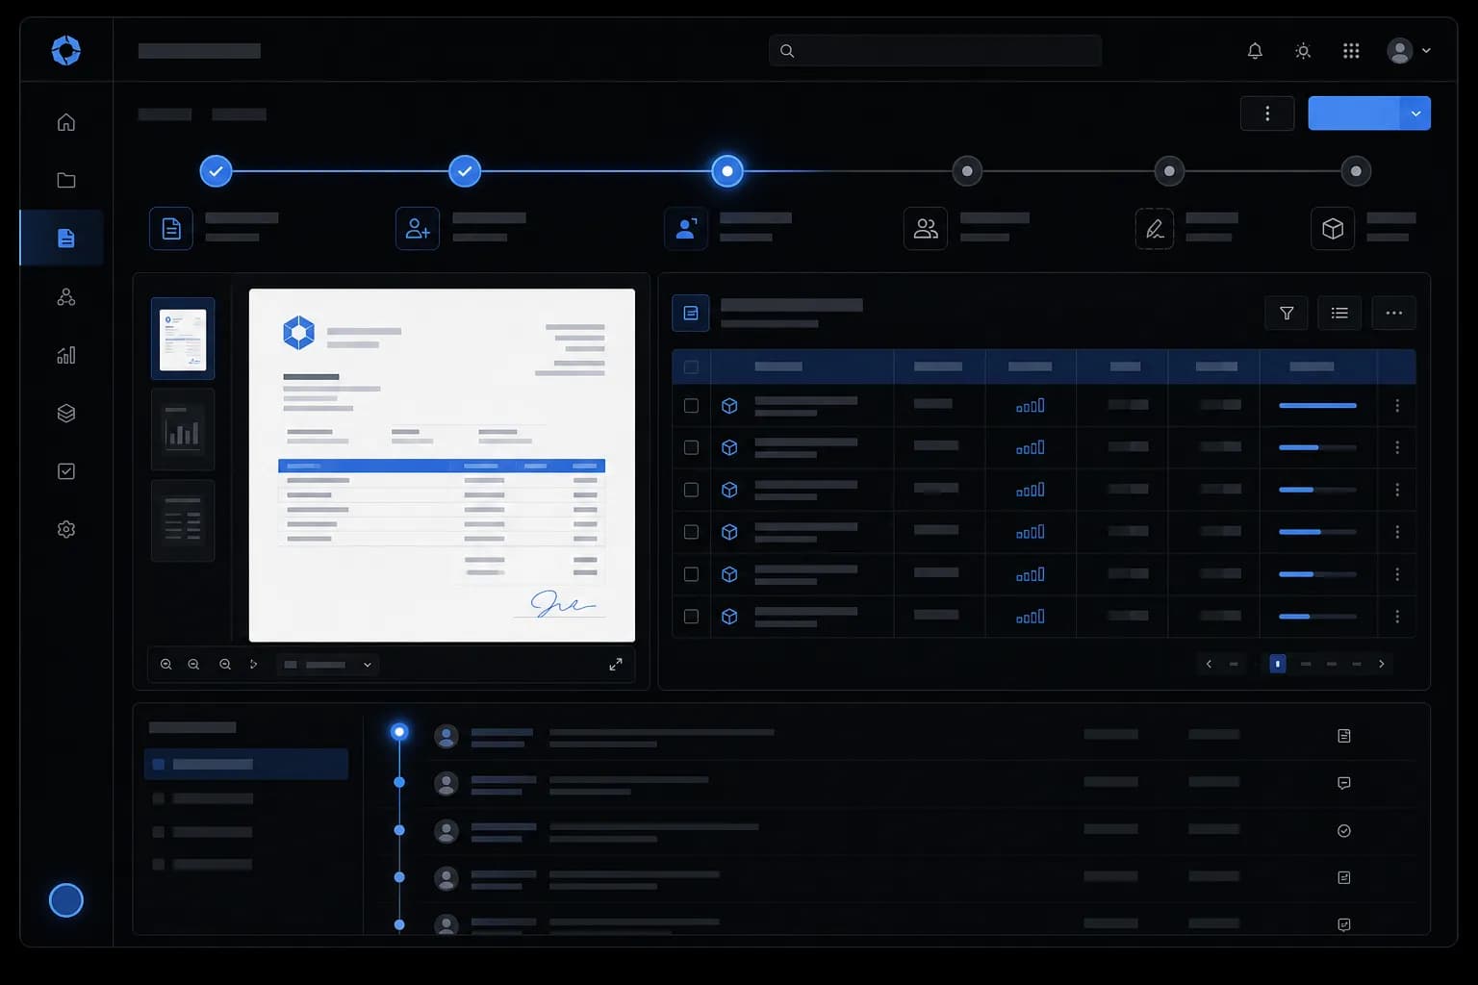Select the highlighted item in the bottom-left list
The width and height of the screenshot is (1478, 985).
point(246,765)
